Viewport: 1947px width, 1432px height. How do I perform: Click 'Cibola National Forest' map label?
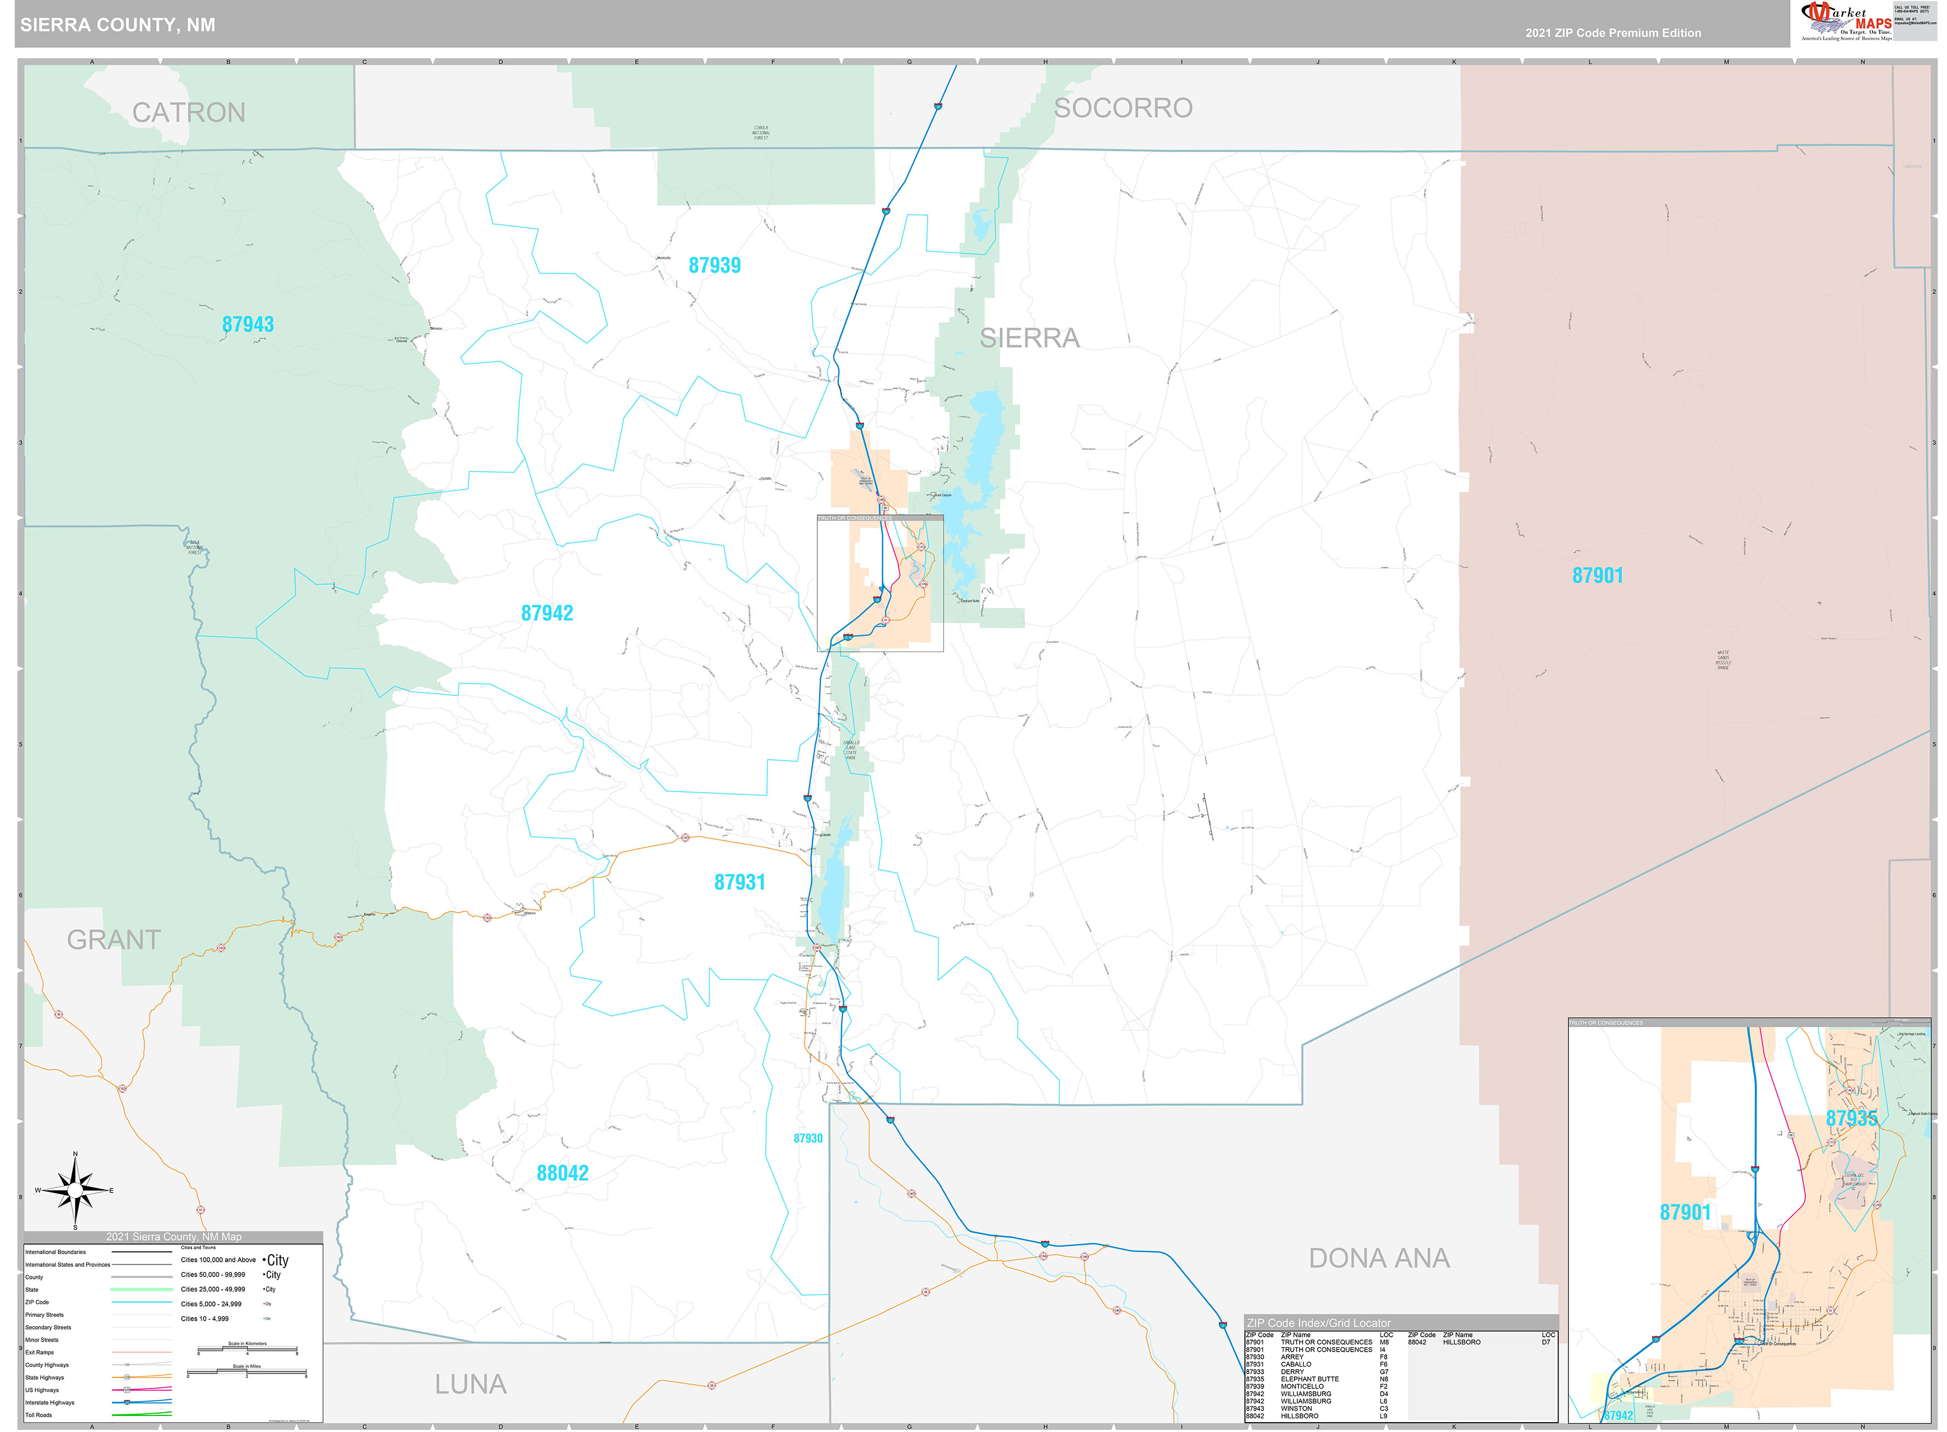point(761,133)
